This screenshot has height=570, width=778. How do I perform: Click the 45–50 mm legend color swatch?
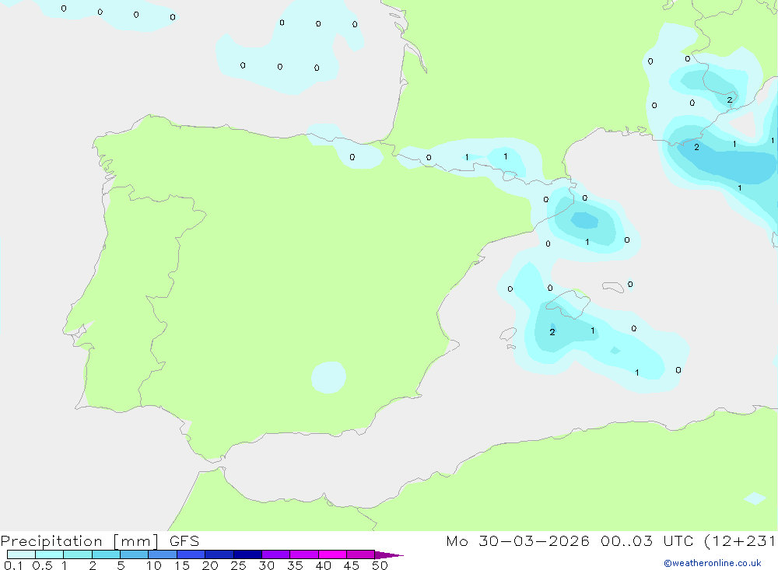360,554
